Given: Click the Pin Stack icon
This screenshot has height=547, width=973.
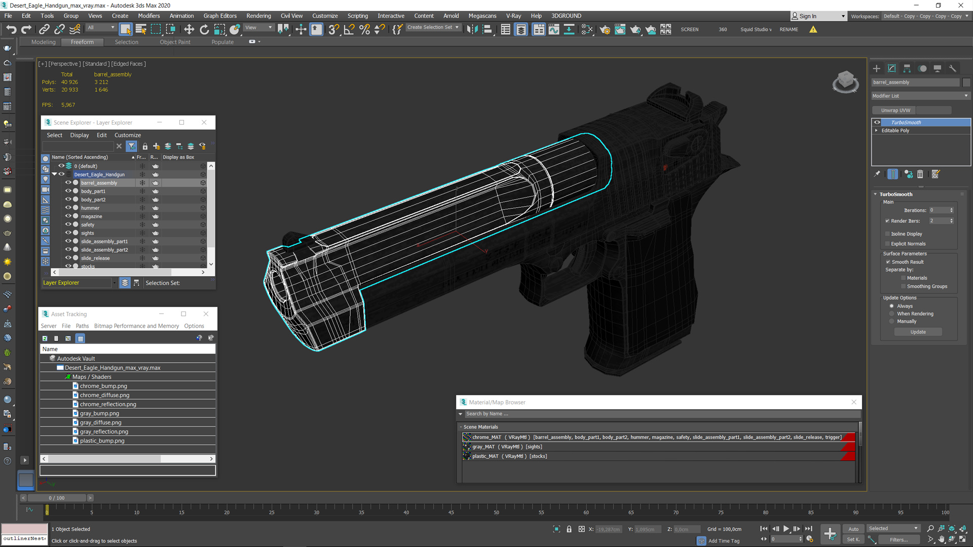Looking at the screenshot, I should (877, 174).
